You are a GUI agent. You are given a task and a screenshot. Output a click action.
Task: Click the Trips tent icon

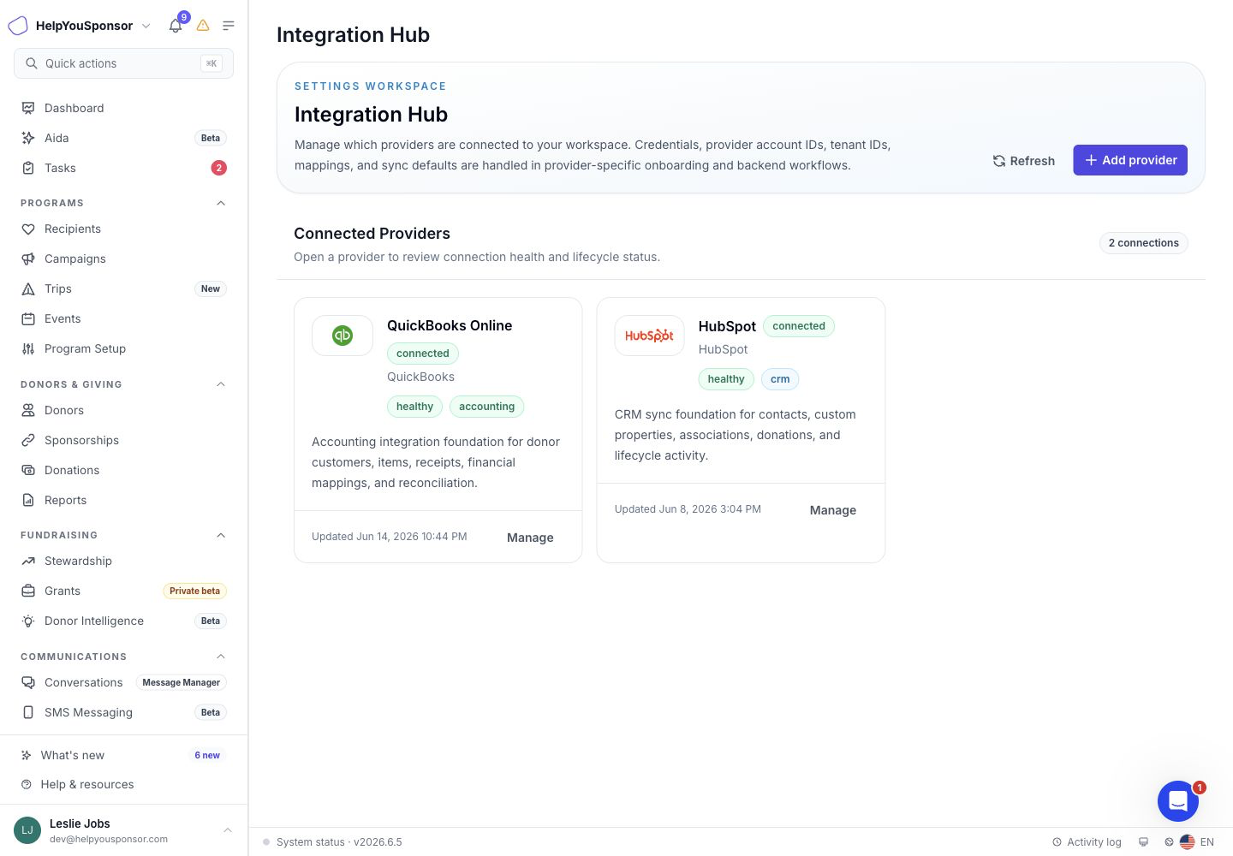pyautogui.click(x=28, y=288)
